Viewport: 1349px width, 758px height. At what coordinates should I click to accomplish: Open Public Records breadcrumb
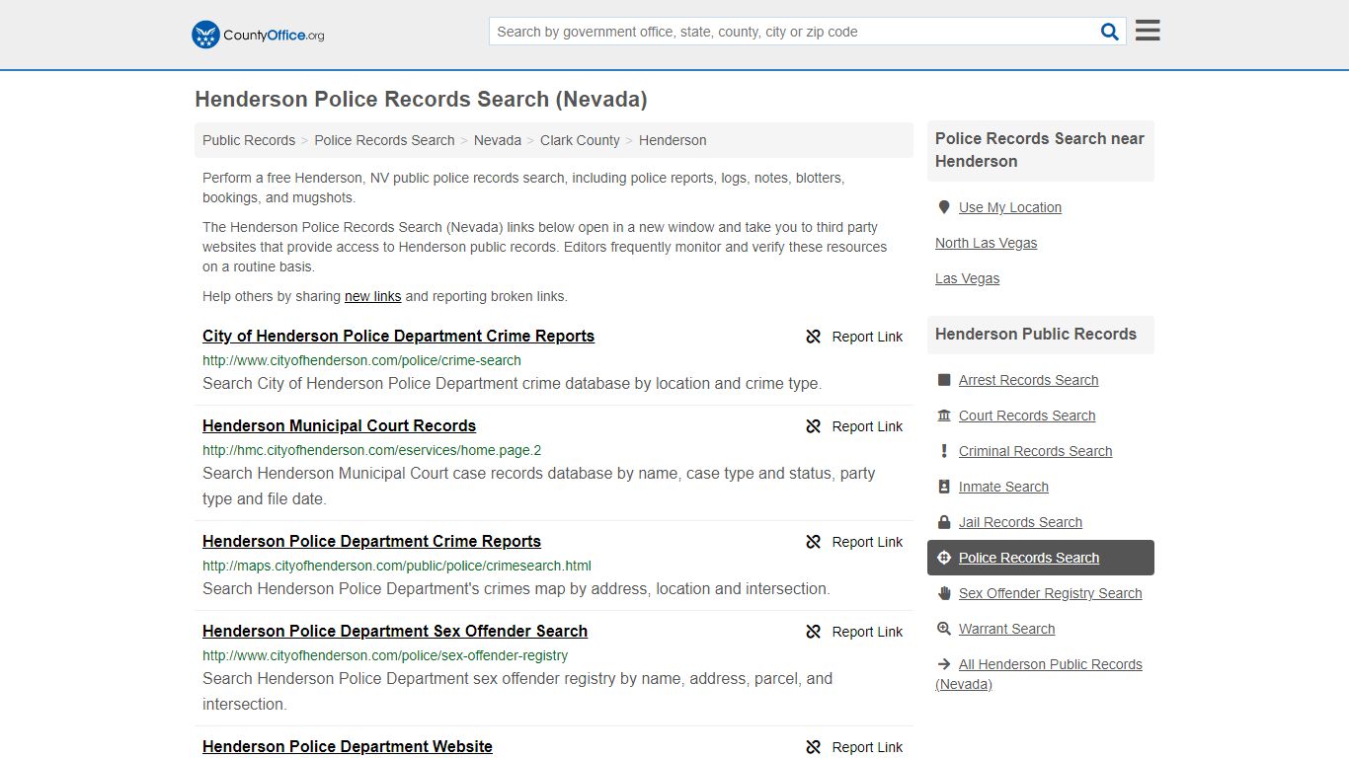(249, 140)
